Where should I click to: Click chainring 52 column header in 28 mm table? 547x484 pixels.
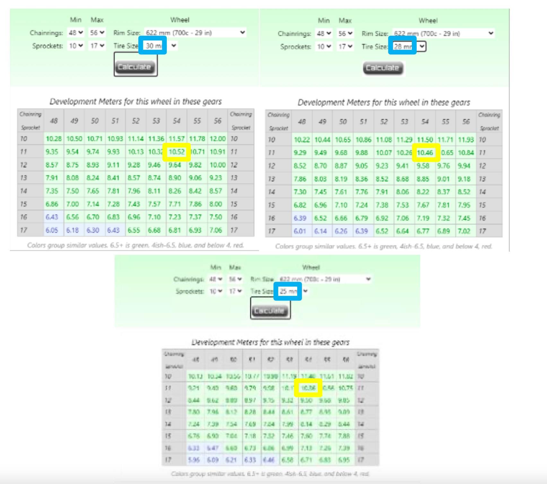click(384, 122)
